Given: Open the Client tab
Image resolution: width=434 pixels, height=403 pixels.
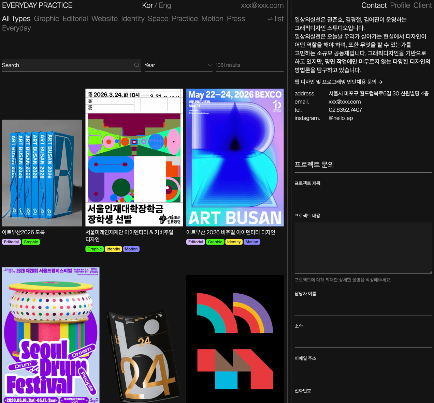Looking at the screenshot, I should 422,5.
